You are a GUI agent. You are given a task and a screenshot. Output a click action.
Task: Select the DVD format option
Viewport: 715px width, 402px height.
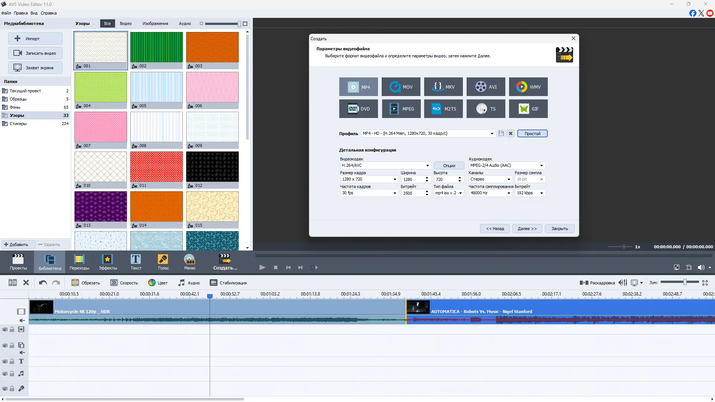tap(358, 109)
